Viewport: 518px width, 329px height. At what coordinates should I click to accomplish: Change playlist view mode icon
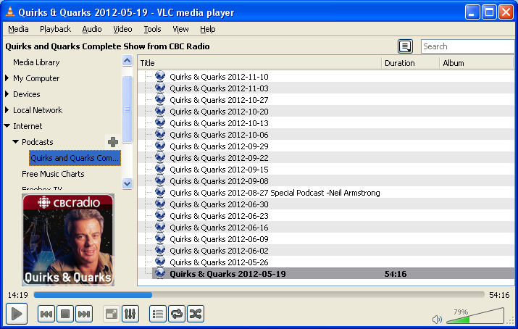tap(406, 46)
